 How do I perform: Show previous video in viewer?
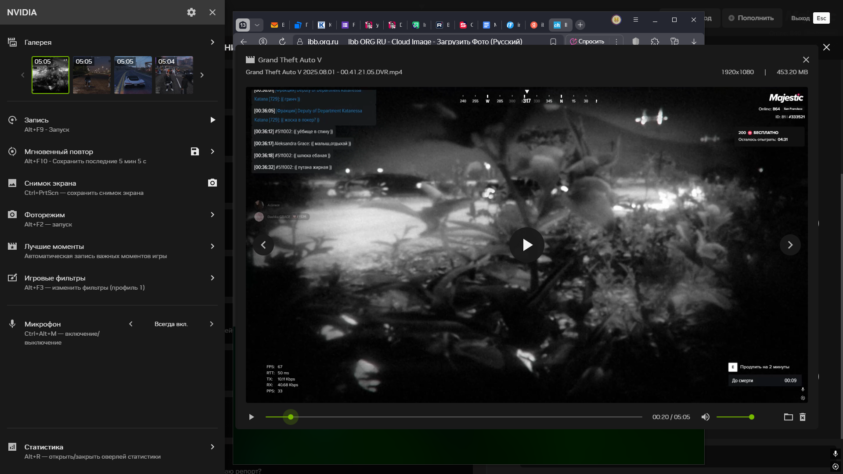click(263, 245)
